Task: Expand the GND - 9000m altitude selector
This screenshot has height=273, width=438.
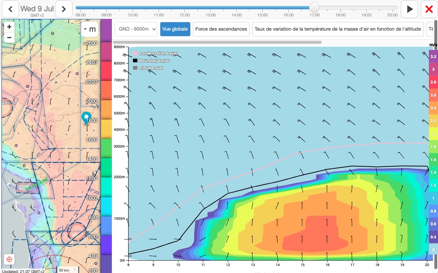Action: tap(136, 29)
